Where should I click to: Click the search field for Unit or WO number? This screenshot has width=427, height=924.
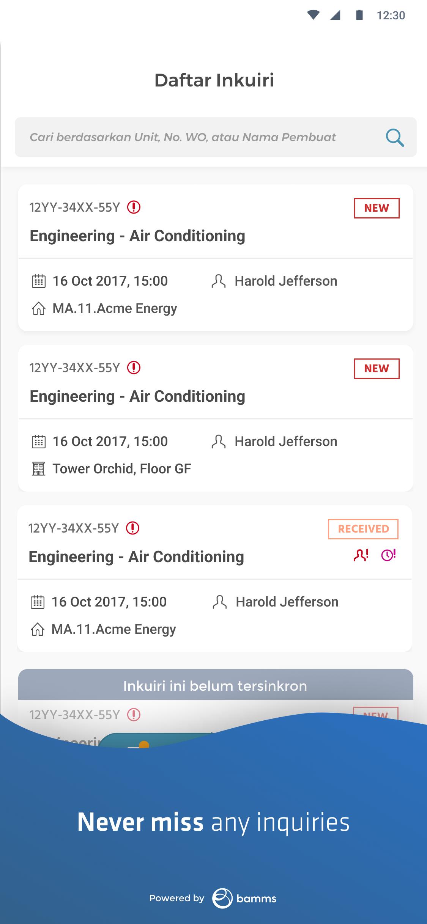point(216,137)
